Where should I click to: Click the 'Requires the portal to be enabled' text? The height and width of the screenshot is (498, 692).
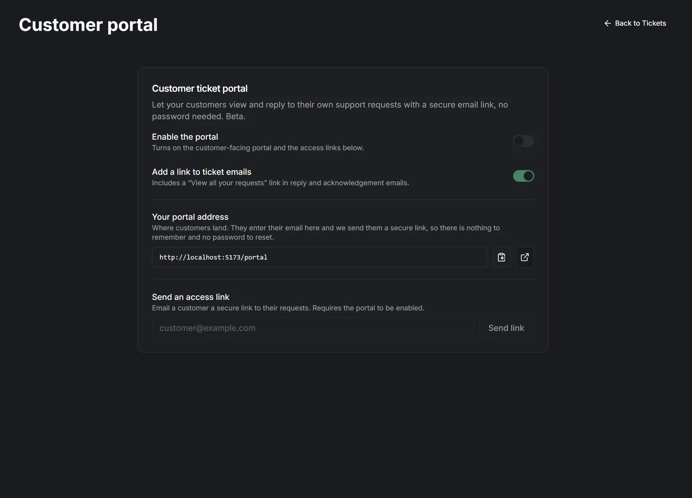pos(368,308)
